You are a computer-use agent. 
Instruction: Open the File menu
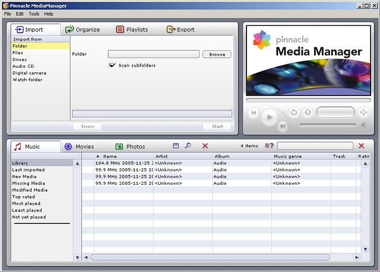(x=8, y=14)
